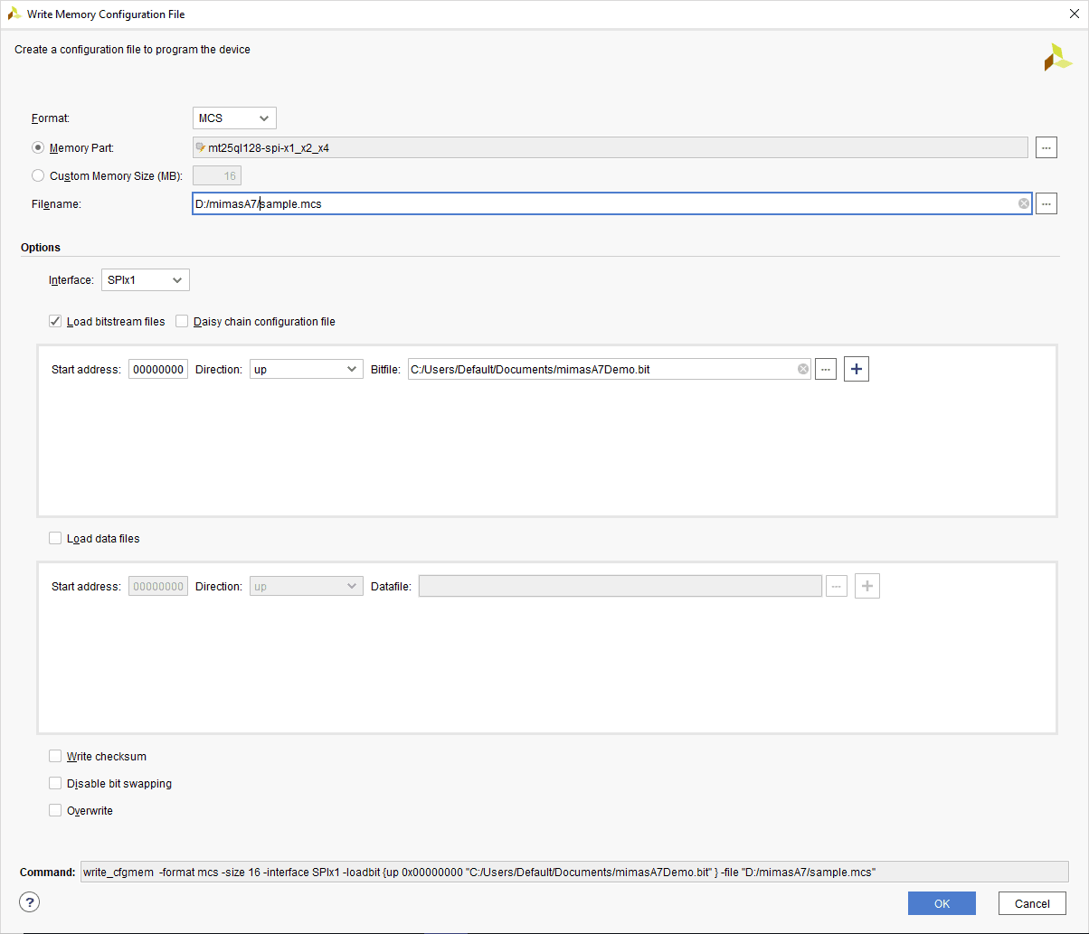Clear the Bitfile path field
This screenshot has width=1089, height=934.
tap(802, 369)
